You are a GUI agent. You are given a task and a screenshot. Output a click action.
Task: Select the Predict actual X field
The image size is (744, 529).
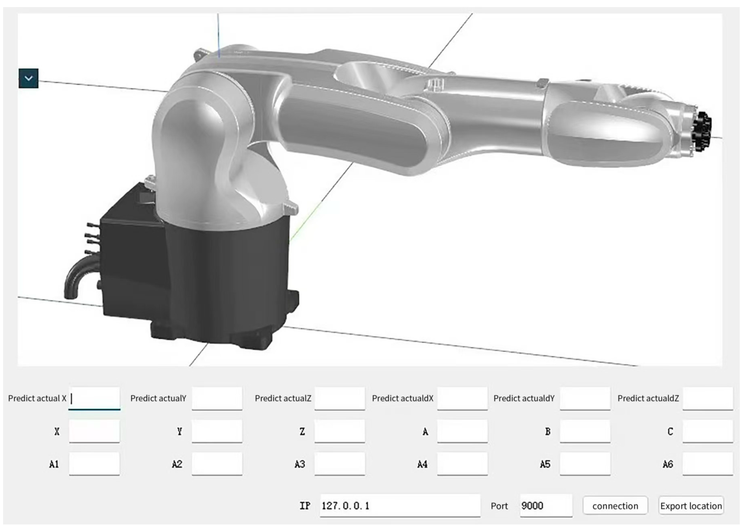[x=94, y=398]
